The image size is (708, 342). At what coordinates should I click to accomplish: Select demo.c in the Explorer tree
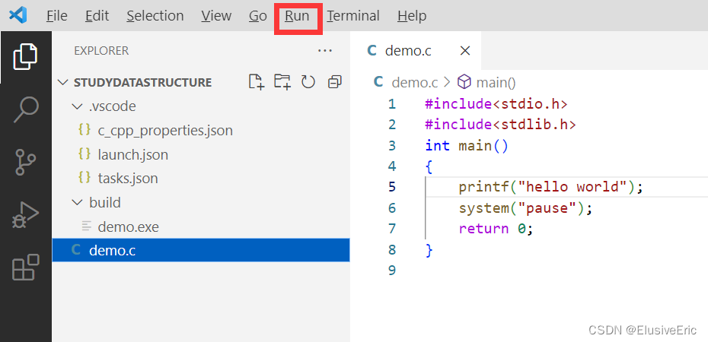click(x=201, y=251)
